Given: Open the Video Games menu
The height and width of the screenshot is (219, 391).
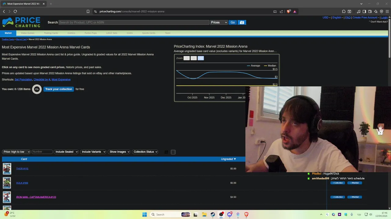Looking at the screenshot, I should 27,33.
